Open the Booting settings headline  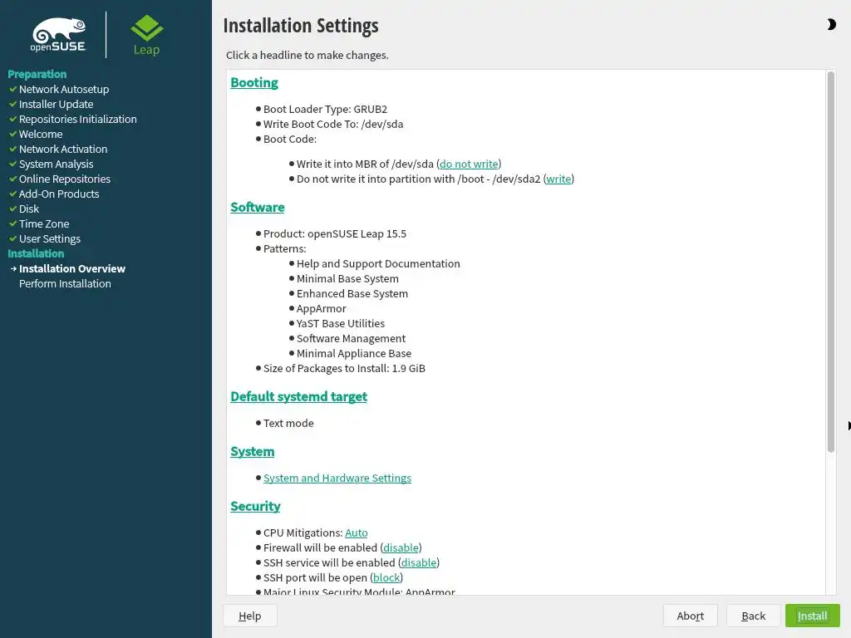coord(254,82)
